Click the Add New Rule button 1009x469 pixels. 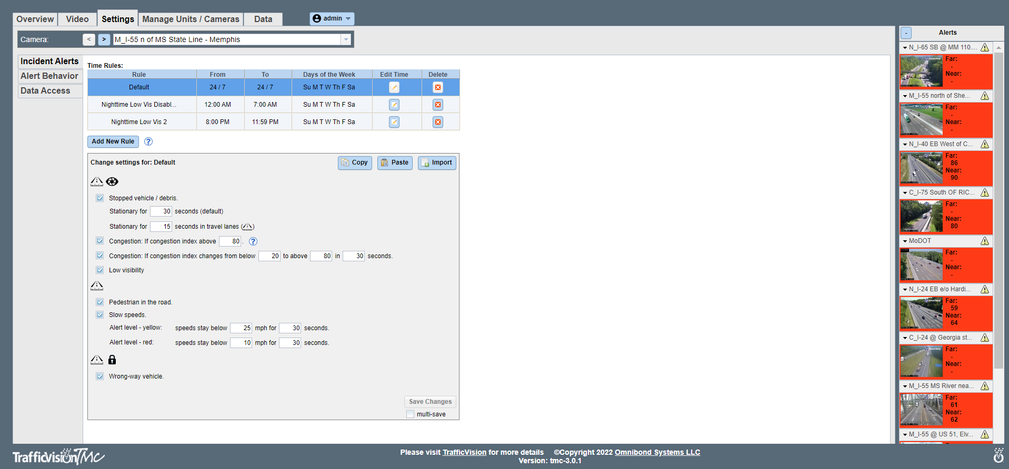pos(113,141)
